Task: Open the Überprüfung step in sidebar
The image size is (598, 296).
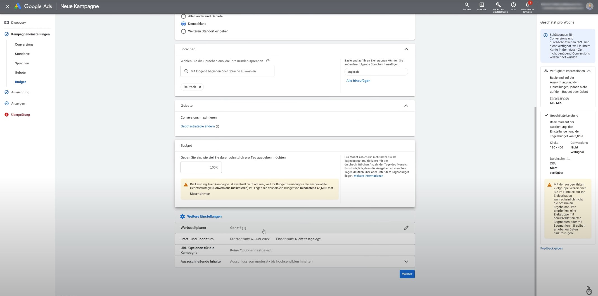Action: click(20, 115)
